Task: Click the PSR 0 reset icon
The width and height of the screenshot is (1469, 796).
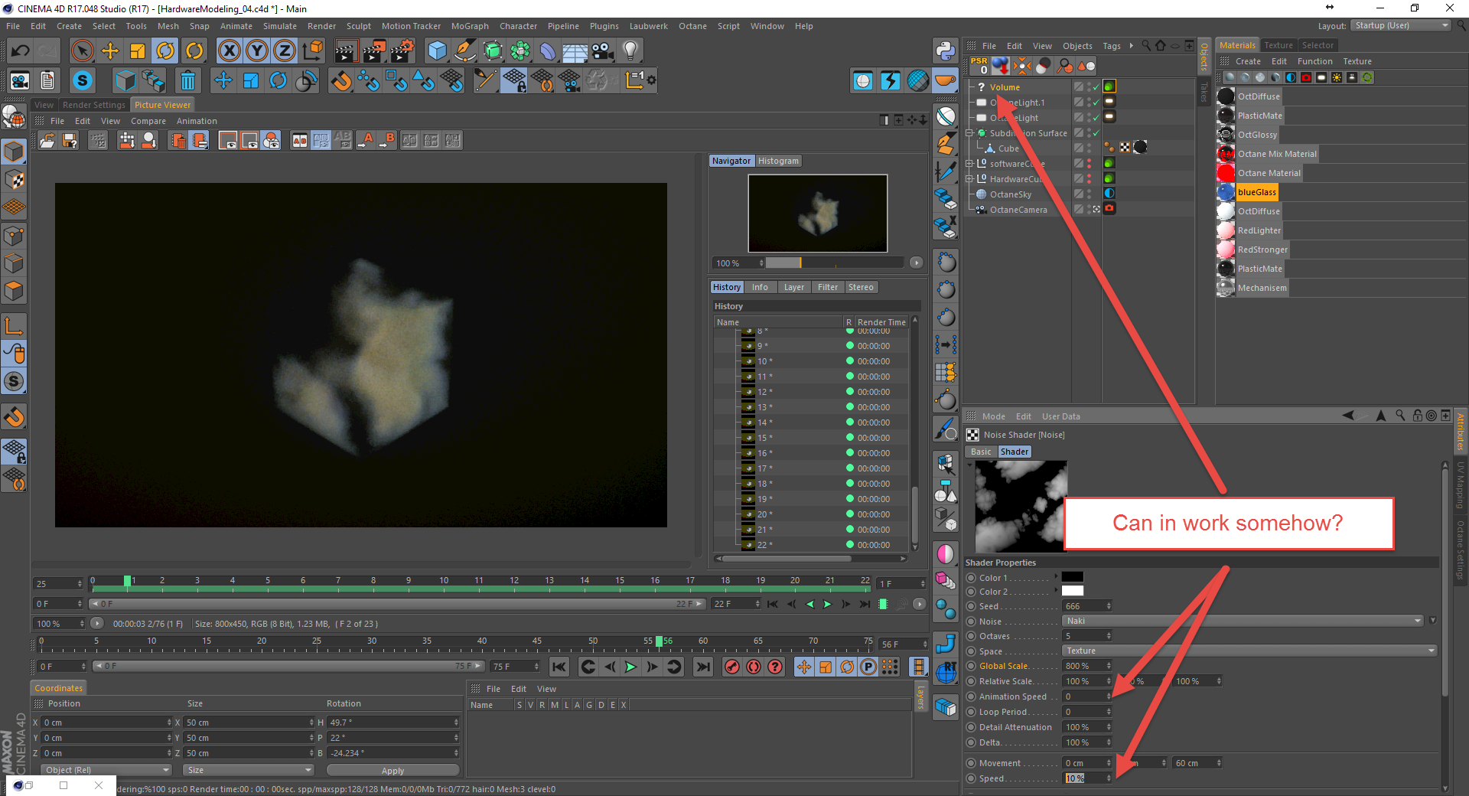Action: pyautogui.click(x=979, y=66)
